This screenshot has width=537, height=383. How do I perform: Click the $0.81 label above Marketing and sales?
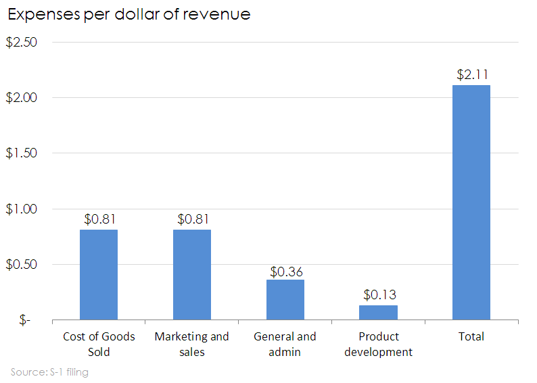[192, 220]
